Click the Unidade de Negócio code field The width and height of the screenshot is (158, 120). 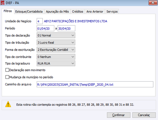point(40,21)
